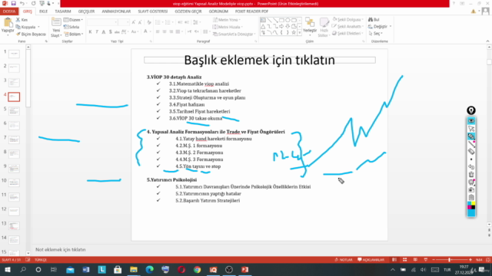Expand the Düzen layout dropdown
This screenshot has width=492, height=276.
pyautogui.click(x=74, y=20)
